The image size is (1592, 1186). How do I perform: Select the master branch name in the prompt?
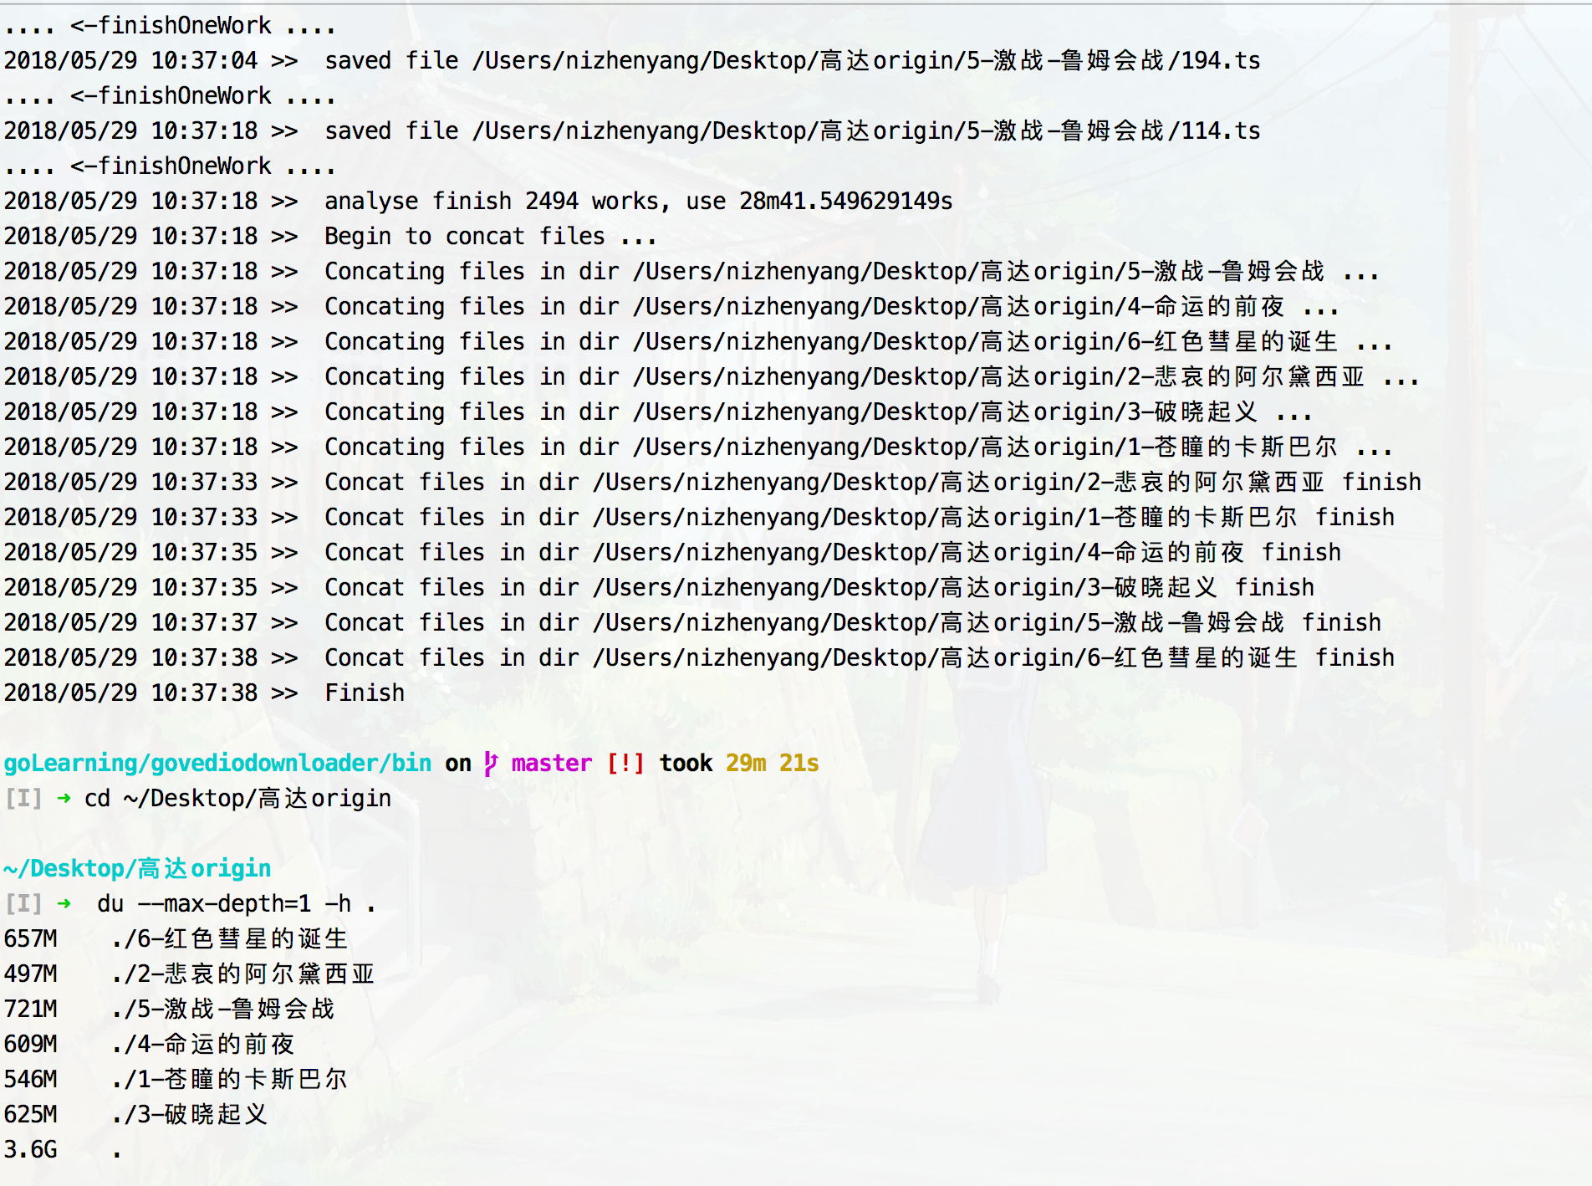click(551, 764)
